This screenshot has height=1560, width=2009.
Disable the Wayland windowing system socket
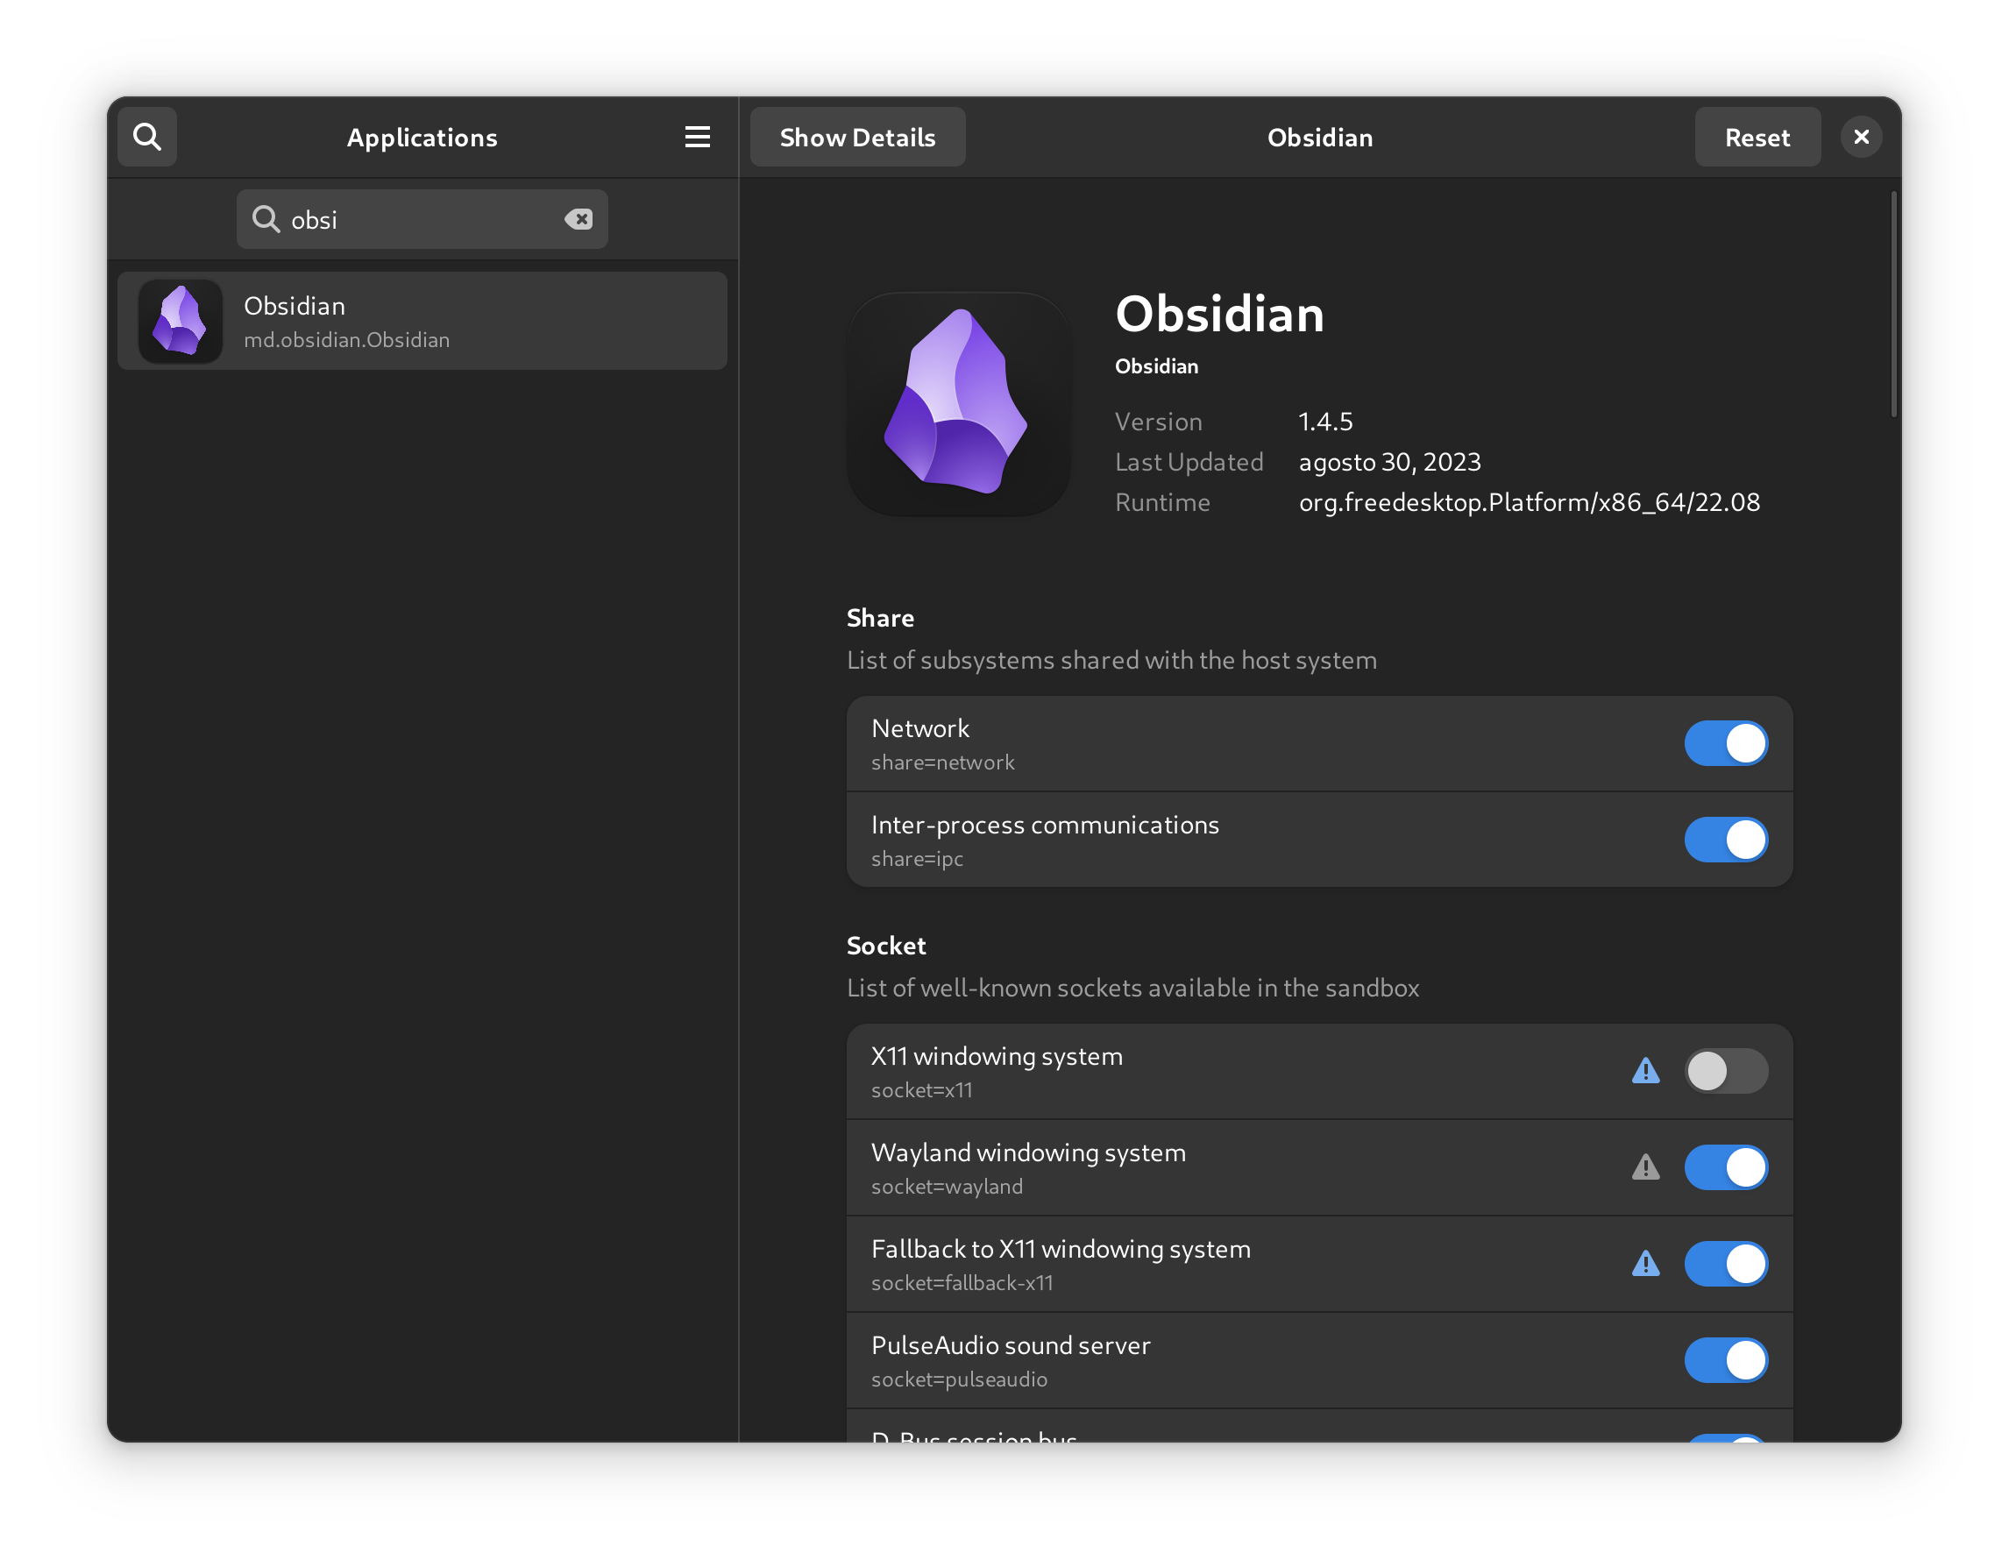tap(1726, 1167)
